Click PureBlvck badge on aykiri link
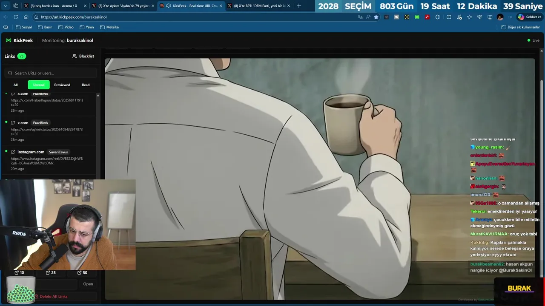This screenshot has height=306, width=545. point(40,123)
